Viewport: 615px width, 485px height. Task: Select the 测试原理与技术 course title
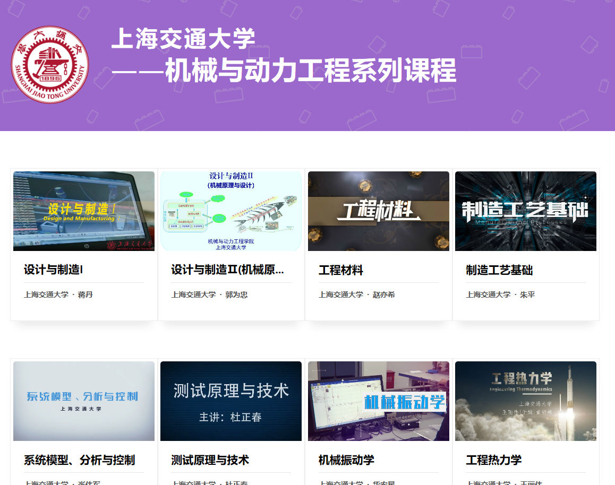click(x=210, y=460)
